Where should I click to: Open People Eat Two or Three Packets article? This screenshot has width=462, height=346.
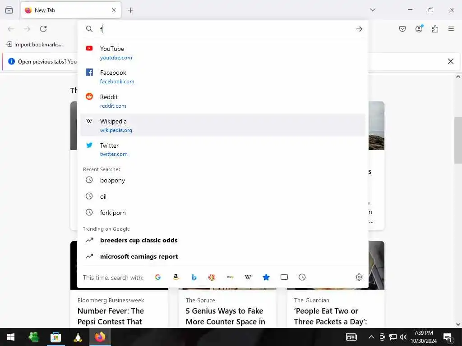point(331,316)
